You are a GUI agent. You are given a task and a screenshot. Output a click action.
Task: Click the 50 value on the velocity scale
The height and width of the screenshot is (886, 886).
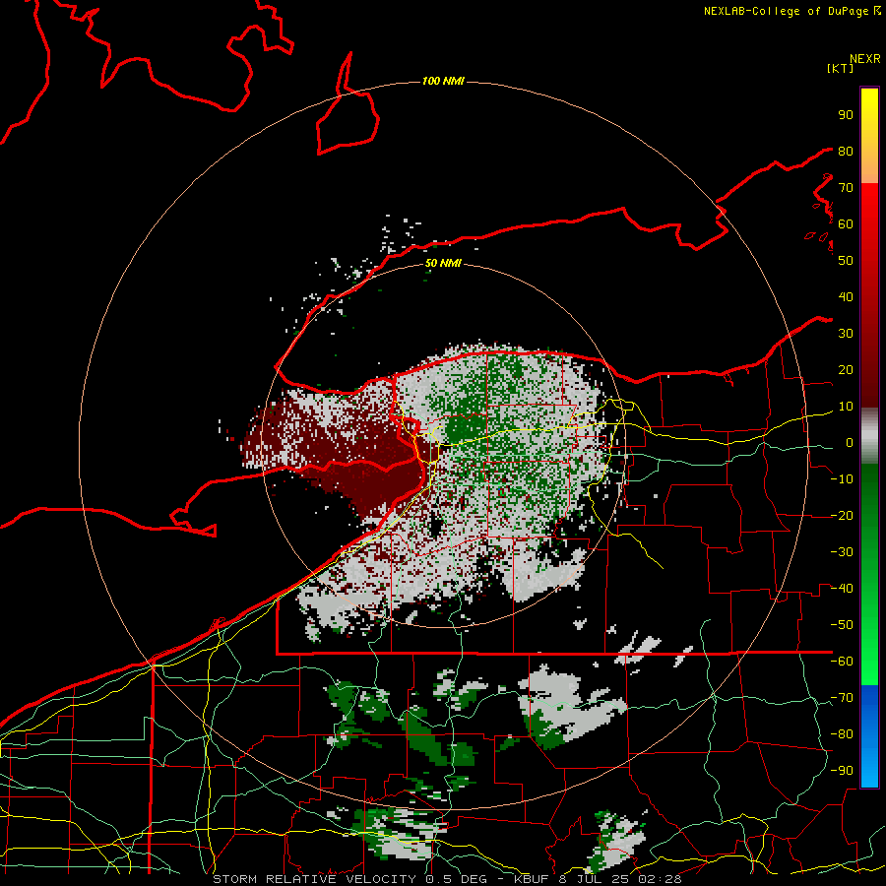846,261
